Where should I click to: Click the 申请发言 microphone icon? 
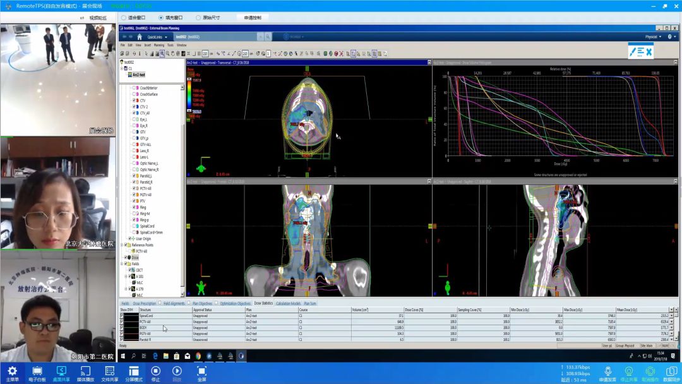(608, 371)
